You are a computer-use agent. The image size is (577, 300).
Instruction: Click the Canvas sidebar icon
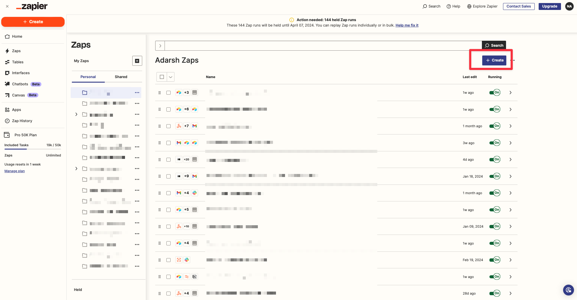click(7, 95)
